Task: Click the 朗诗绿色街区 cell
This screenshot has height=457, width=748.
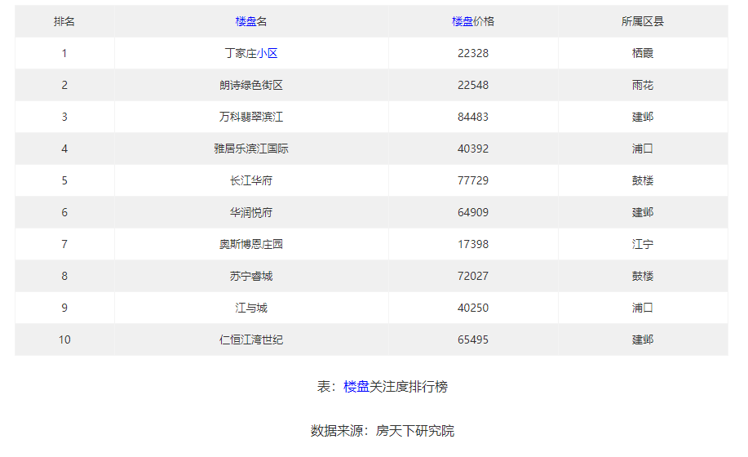Action: click(x=251, y=86)
